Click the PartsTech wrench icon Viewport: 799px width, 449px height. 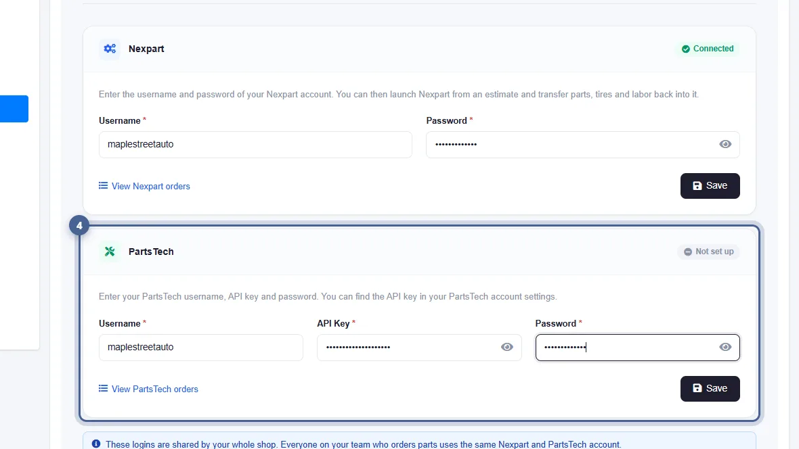pos(110,252)
